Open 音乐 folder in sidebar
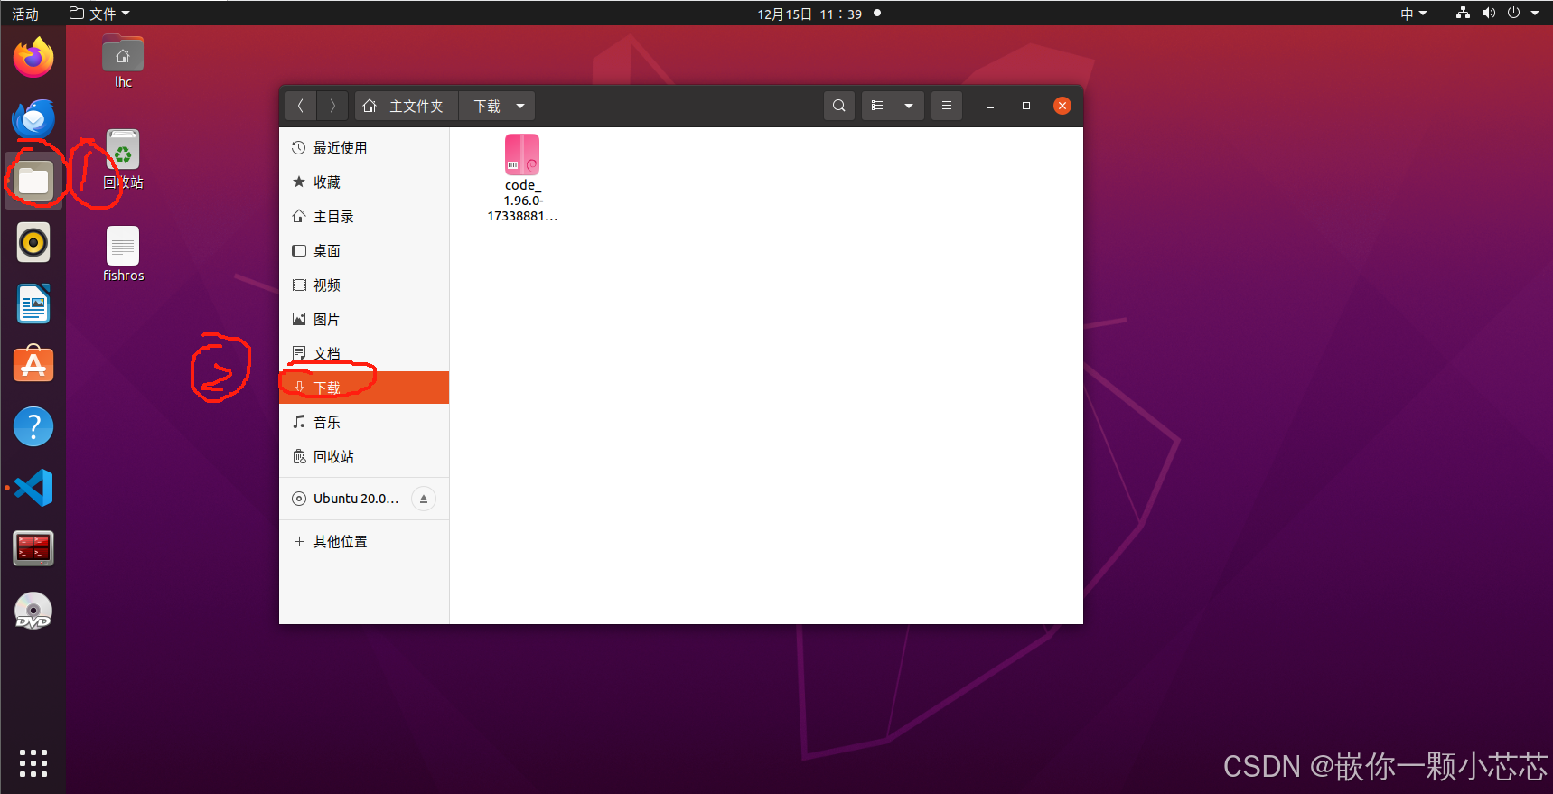Screen dimensions: 1553x794 coord(364,423)
